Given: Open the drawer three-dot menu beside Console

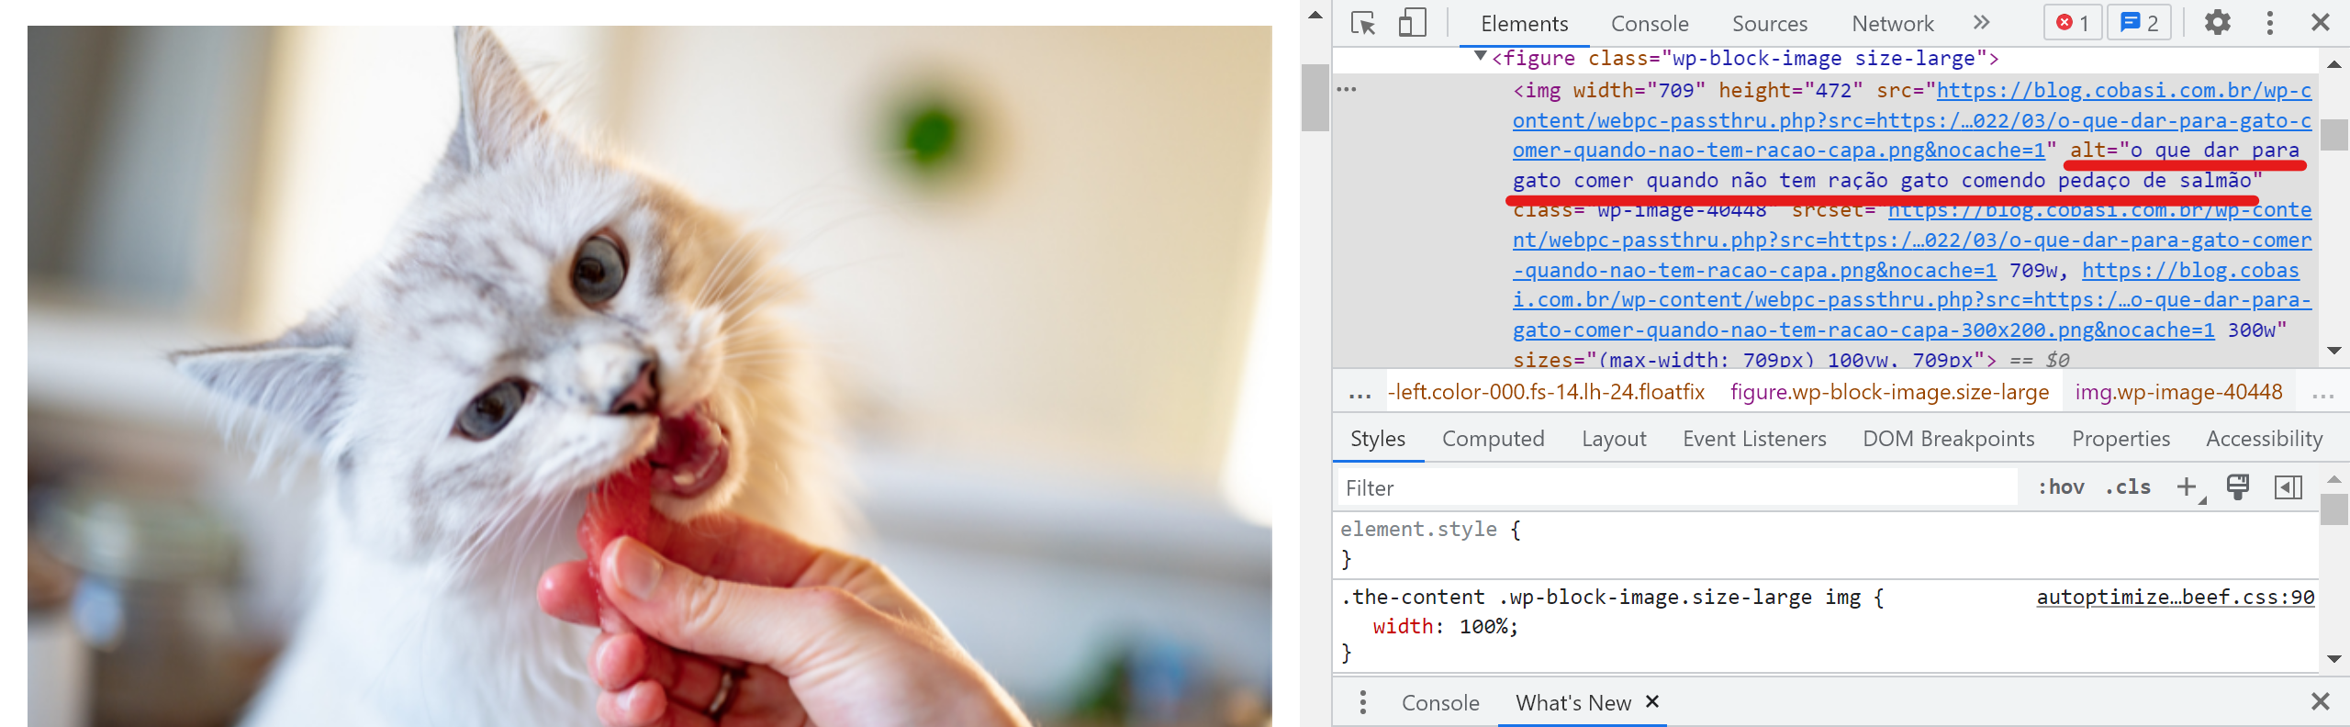Looking at the screenshot, I should pos(1363,702).
